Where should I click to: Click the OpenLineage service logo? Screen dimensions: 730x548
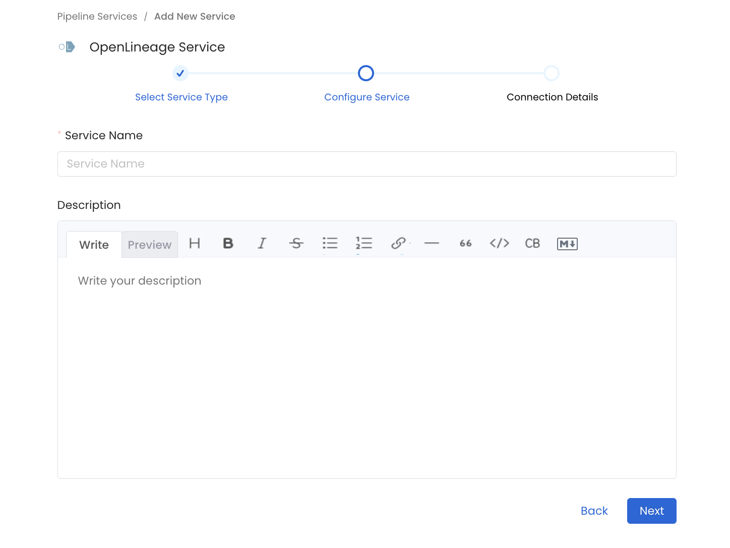67,47
